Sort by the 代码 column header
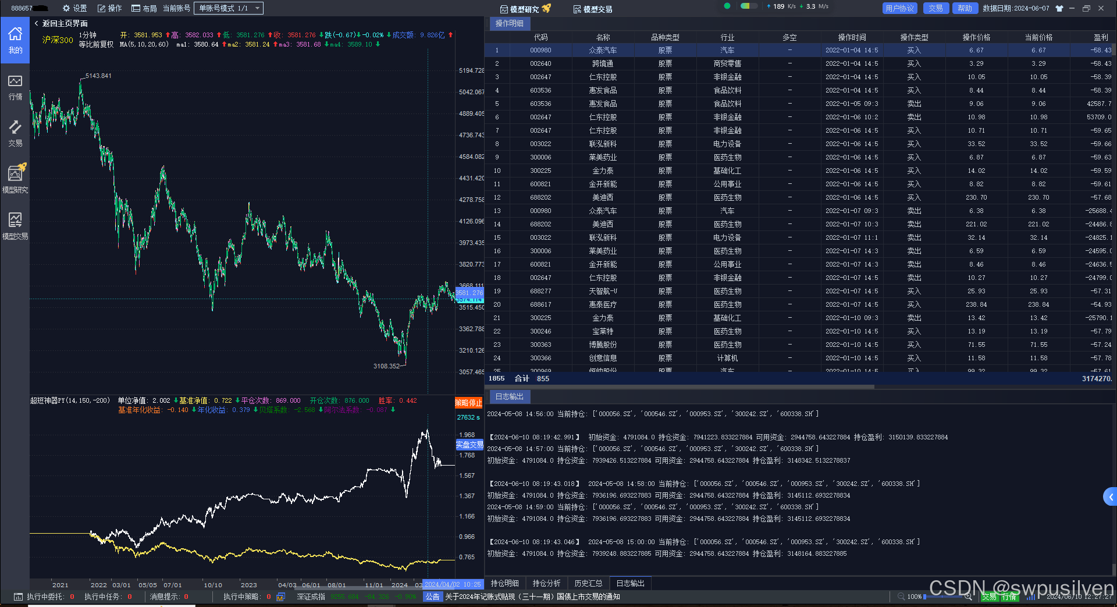This screenshot has width=1117, height=607. pos(540,37)
